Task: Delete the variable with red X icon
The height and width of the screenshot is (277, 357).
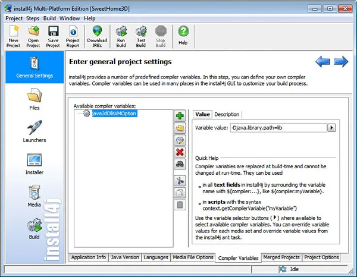Action: (180, 152)
